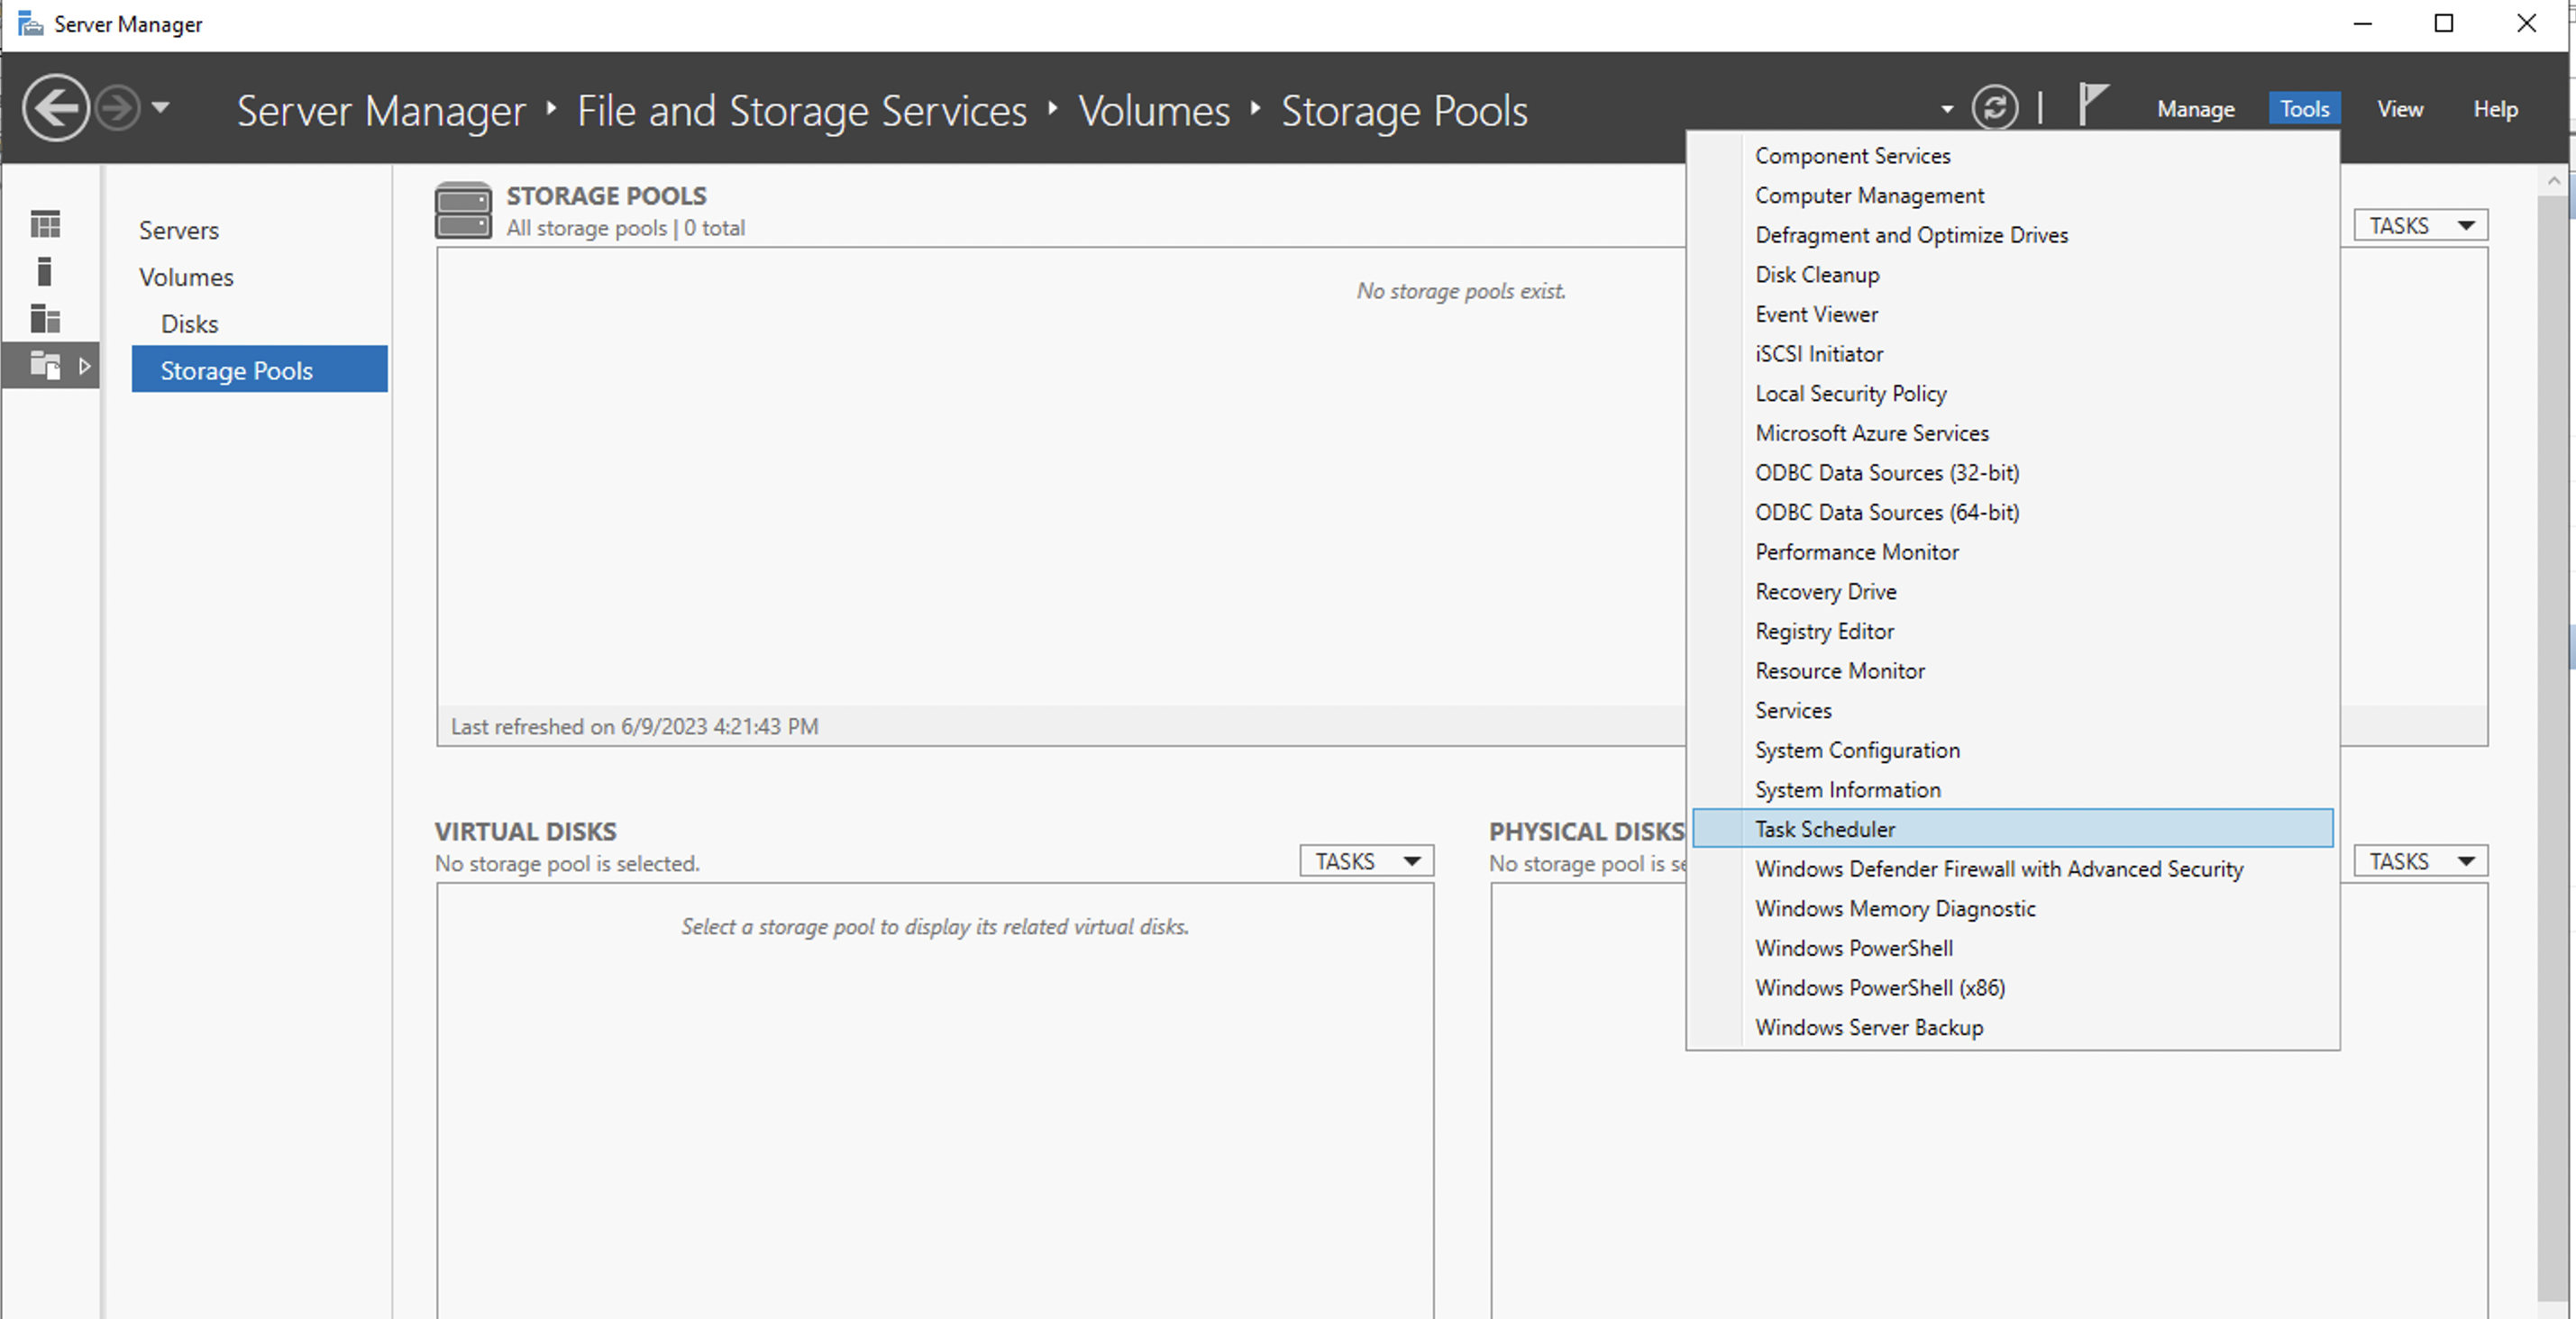Click Volumes in the breadcrumb path
Viewport: 2576px width, 1319px height.
[1153, 111]
